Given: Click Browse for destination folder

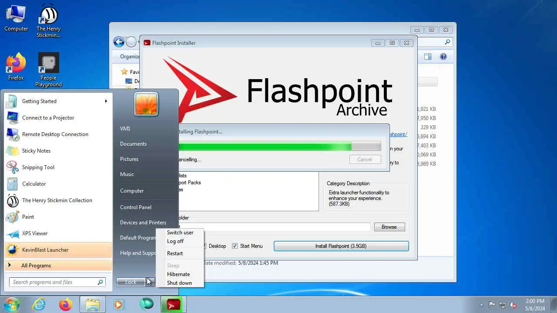Looking at the screenshot, I should pyautogui.click(x=389, y=227).
